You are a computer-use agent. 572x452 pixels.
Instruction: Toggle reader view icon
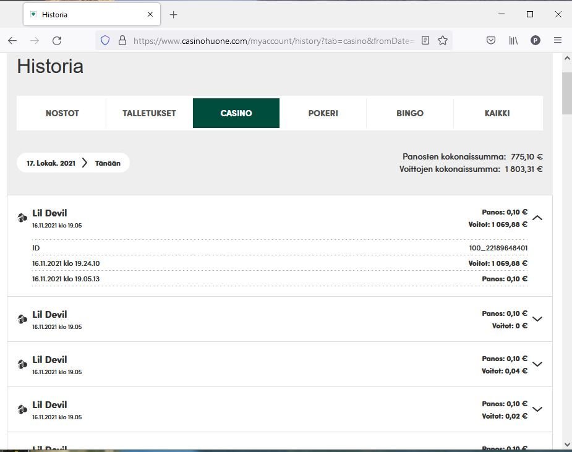425,40
